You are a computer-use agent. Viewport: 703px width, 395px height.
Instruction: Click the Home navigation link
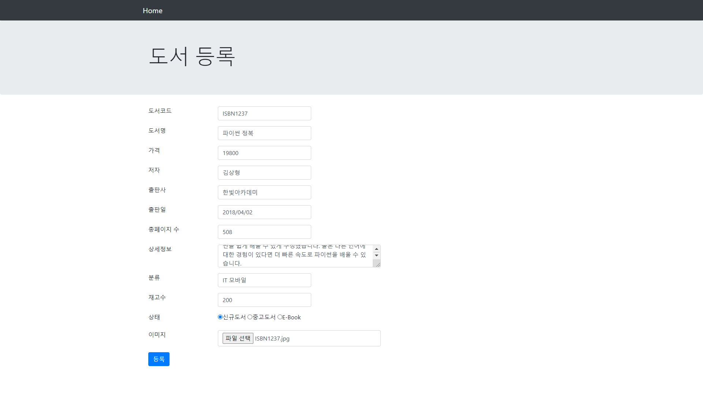coord(152,11)
